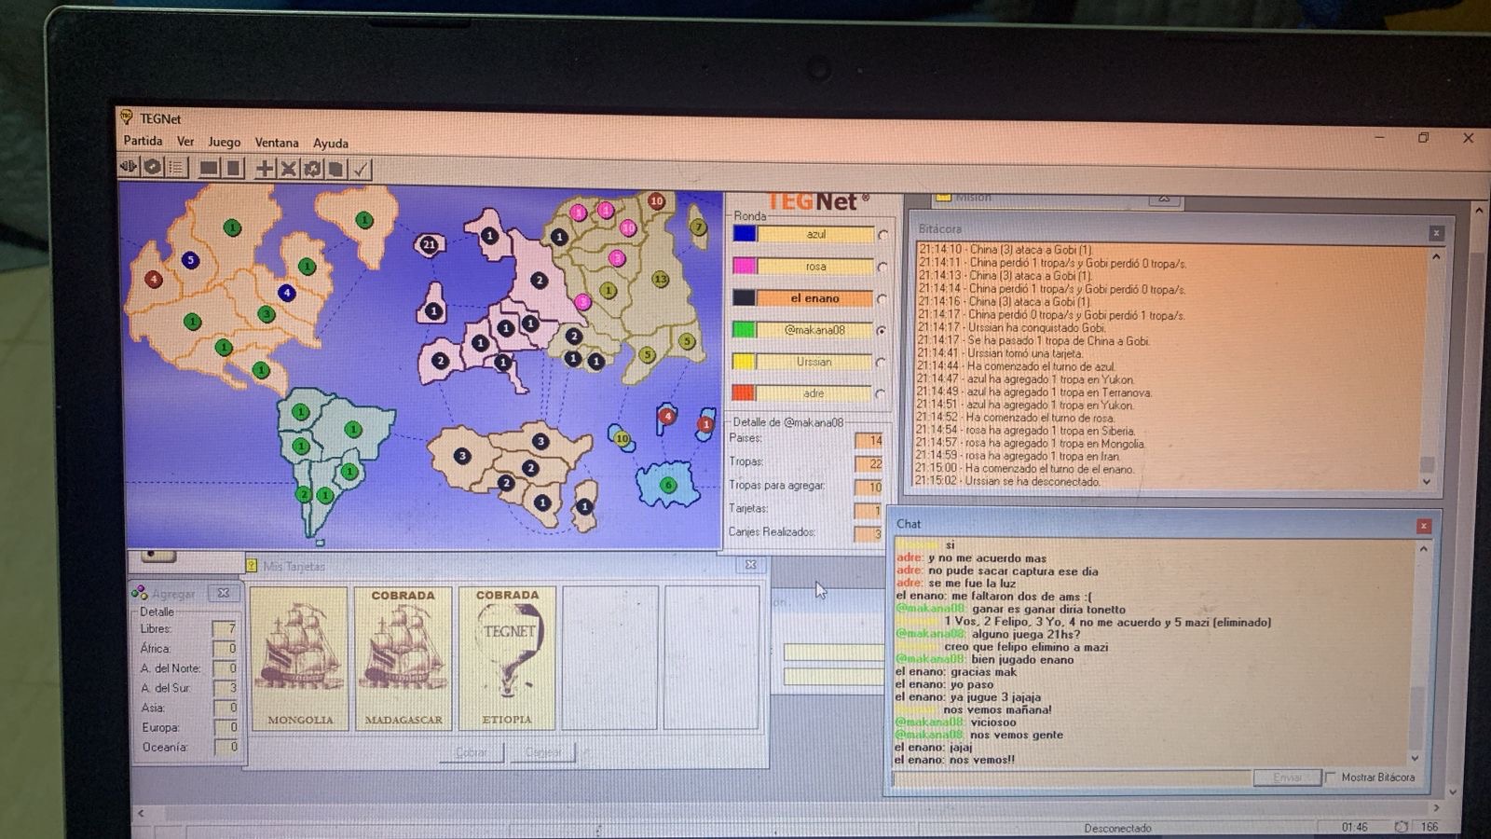This screenshot has height=839, width=1491.
Task: Open the Partida menu
Action: click(143, 141)
